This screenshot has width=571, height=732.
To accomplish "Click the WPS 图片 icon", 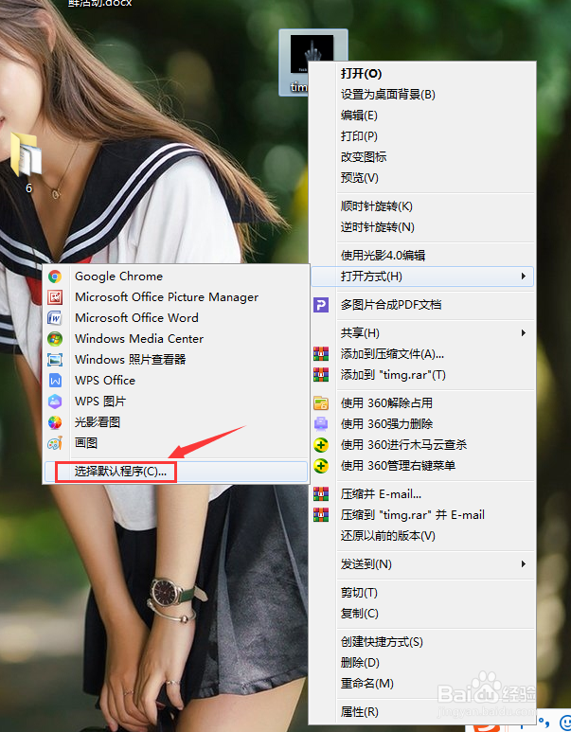I will pyautogui.click(x=55, y=402).
